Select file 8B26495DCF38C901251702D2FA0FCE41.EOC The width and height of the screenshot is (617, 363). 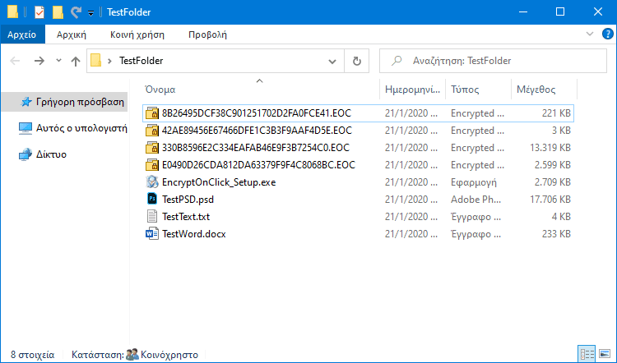pos(257,113)
